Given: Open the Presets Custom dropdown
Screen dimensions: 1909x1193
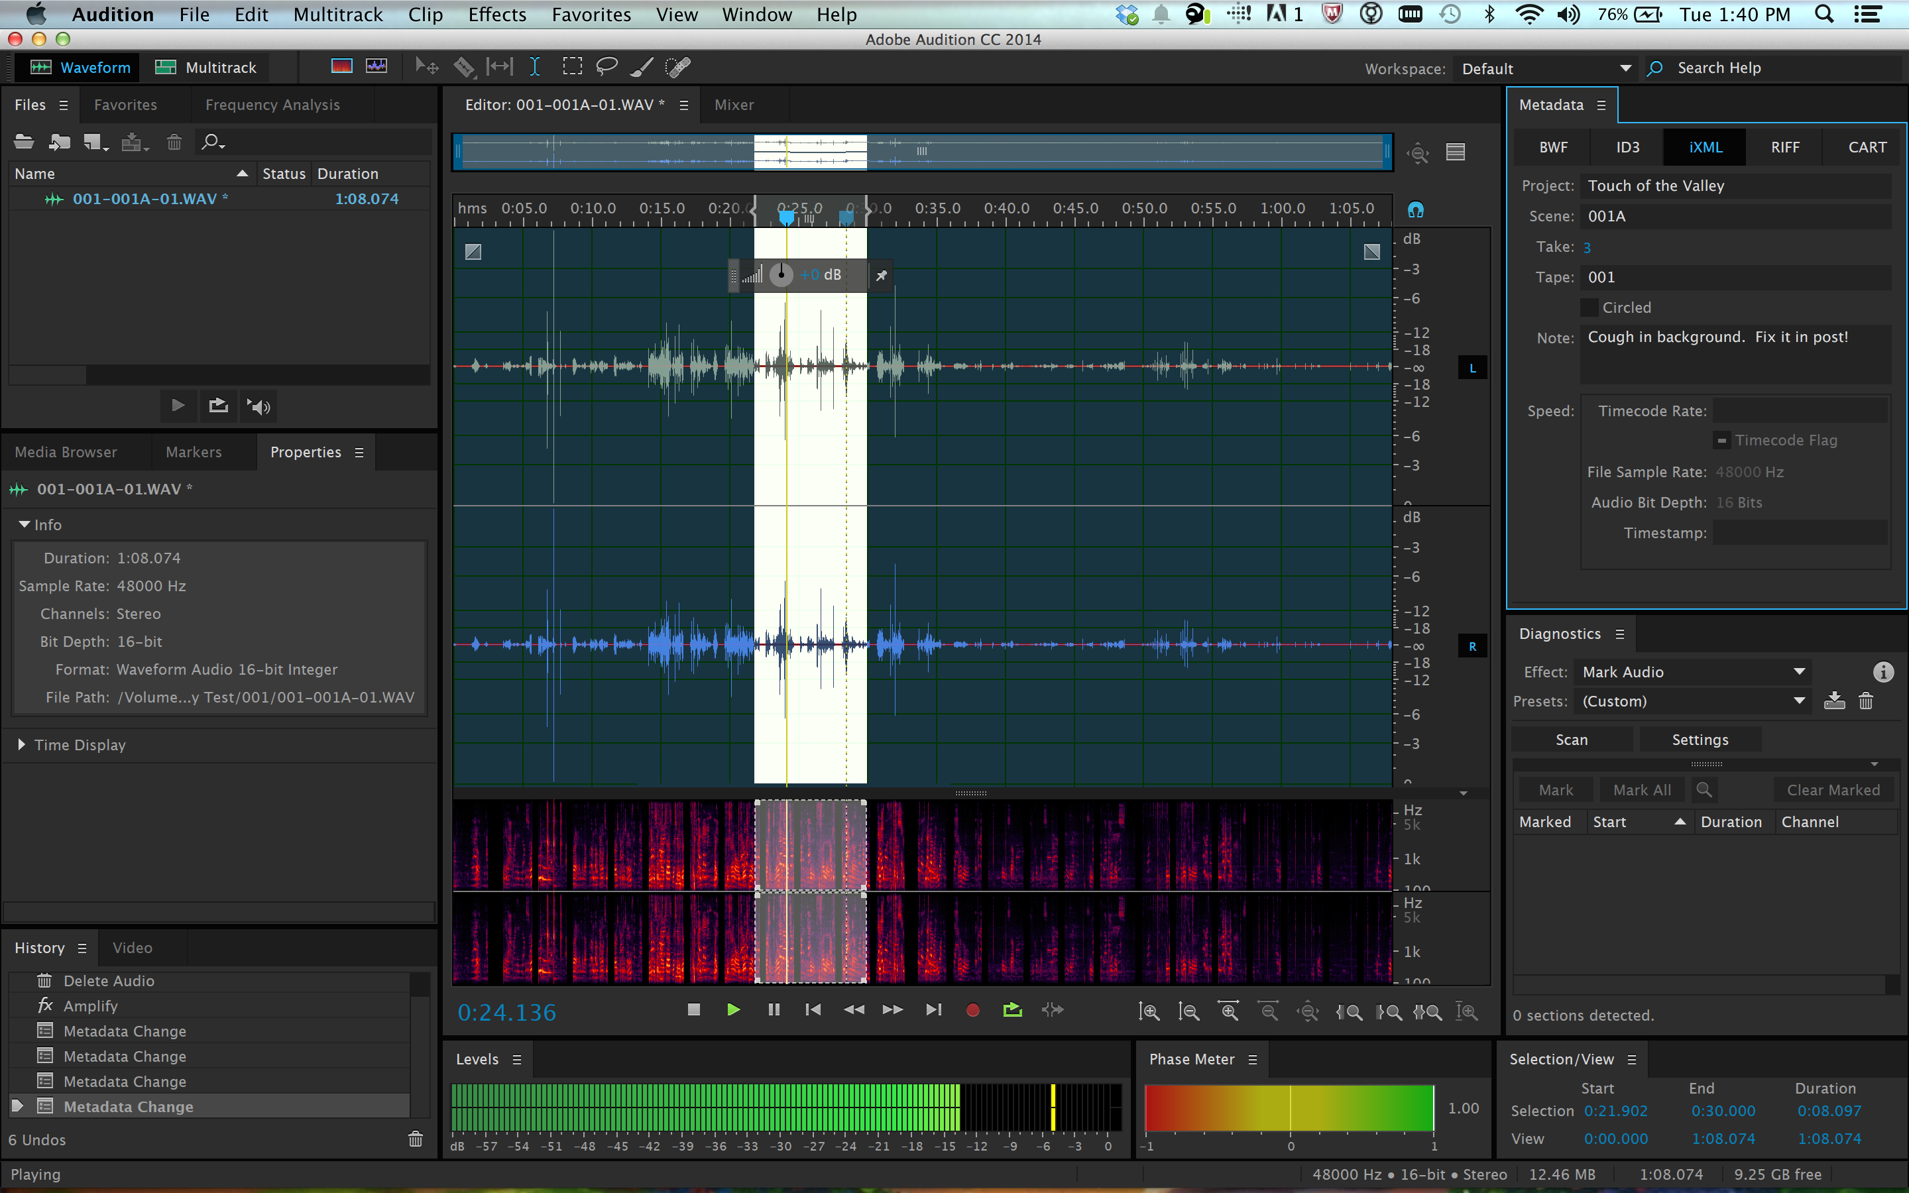Looking at the screenshot, I should click(1693, 701).
